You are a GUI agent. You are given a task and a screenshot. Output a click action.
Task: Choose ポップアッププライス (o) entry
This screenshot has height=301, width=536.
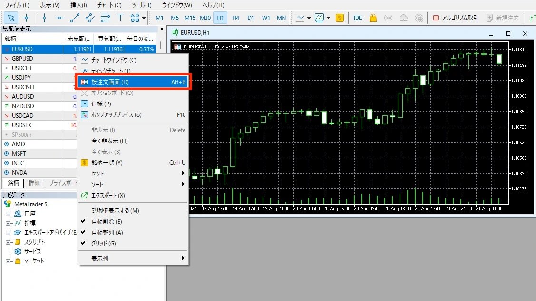(x=133, y=115)
